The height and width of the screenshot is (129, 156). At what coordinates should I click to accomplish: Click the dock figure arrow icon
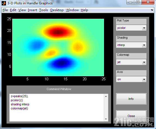152,10
